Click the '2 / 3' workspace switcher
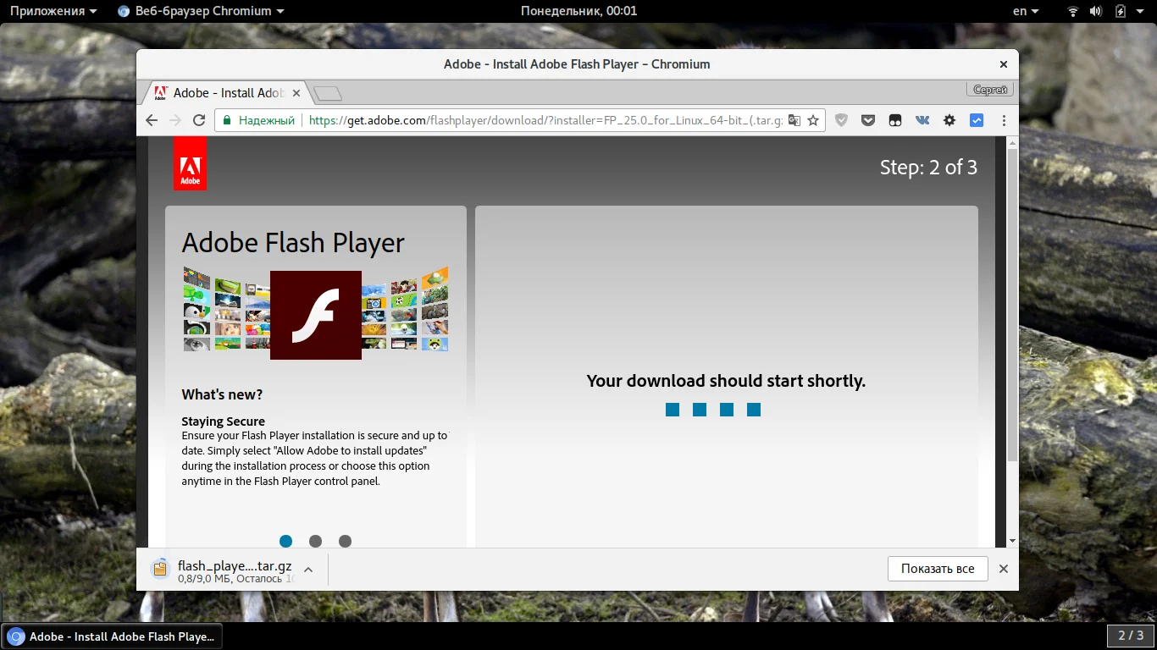This screenshot has width=1157, height=650. [x=1131, y=636]
